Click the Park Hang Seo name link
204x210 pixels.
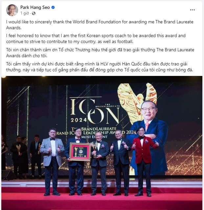pyautogui.click(x=35, y=7)
